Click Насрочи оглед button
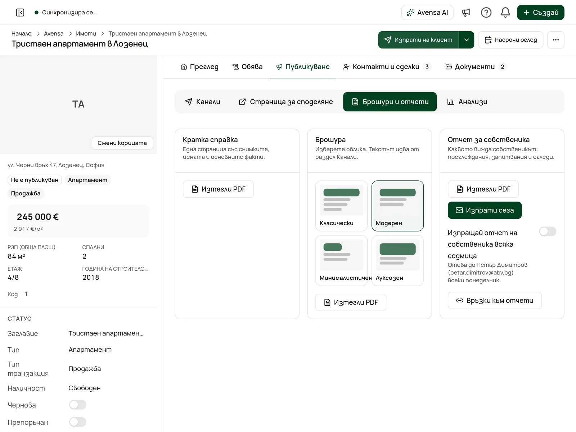The image size is (576, 432). point(510,40)
